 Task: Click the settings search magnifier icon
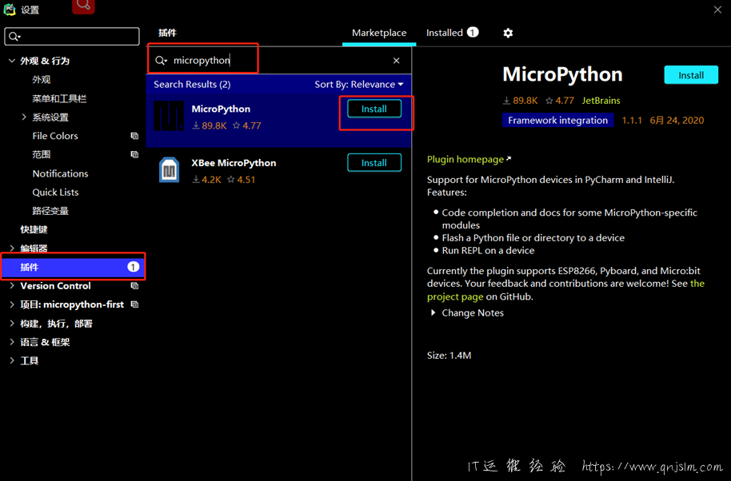point(14,36)
